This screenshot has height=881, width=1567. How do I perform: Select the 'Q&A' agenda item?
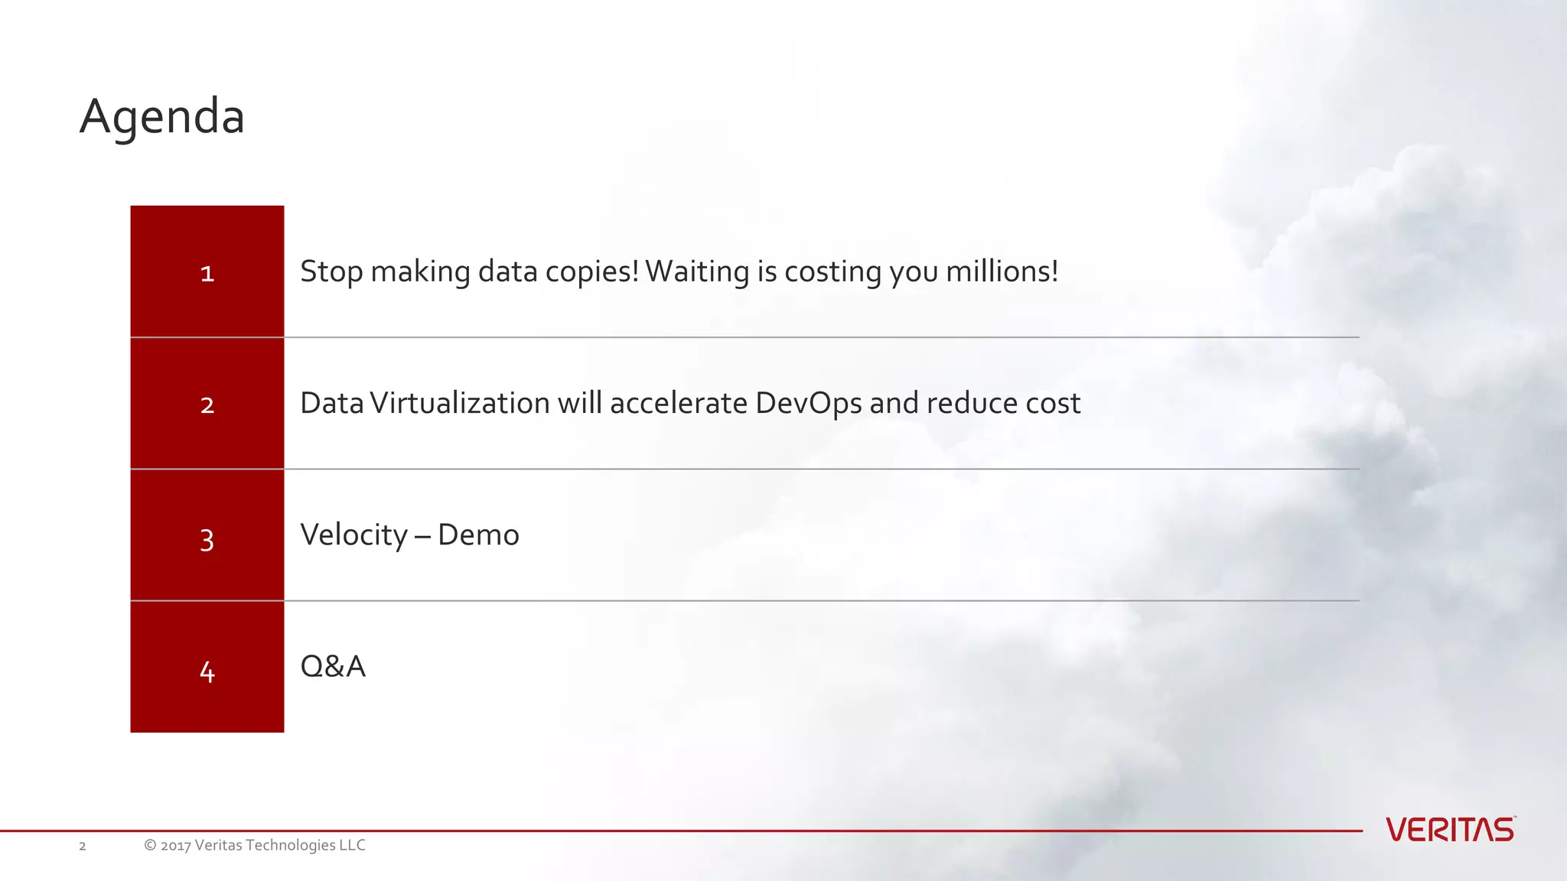333,666
